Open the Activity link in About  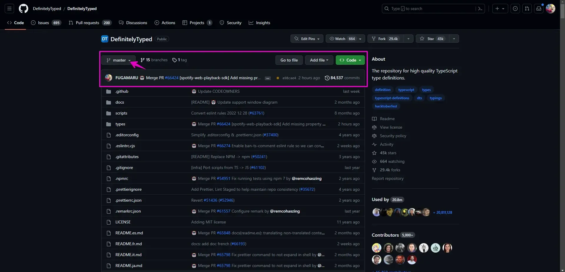click(383, 144)
